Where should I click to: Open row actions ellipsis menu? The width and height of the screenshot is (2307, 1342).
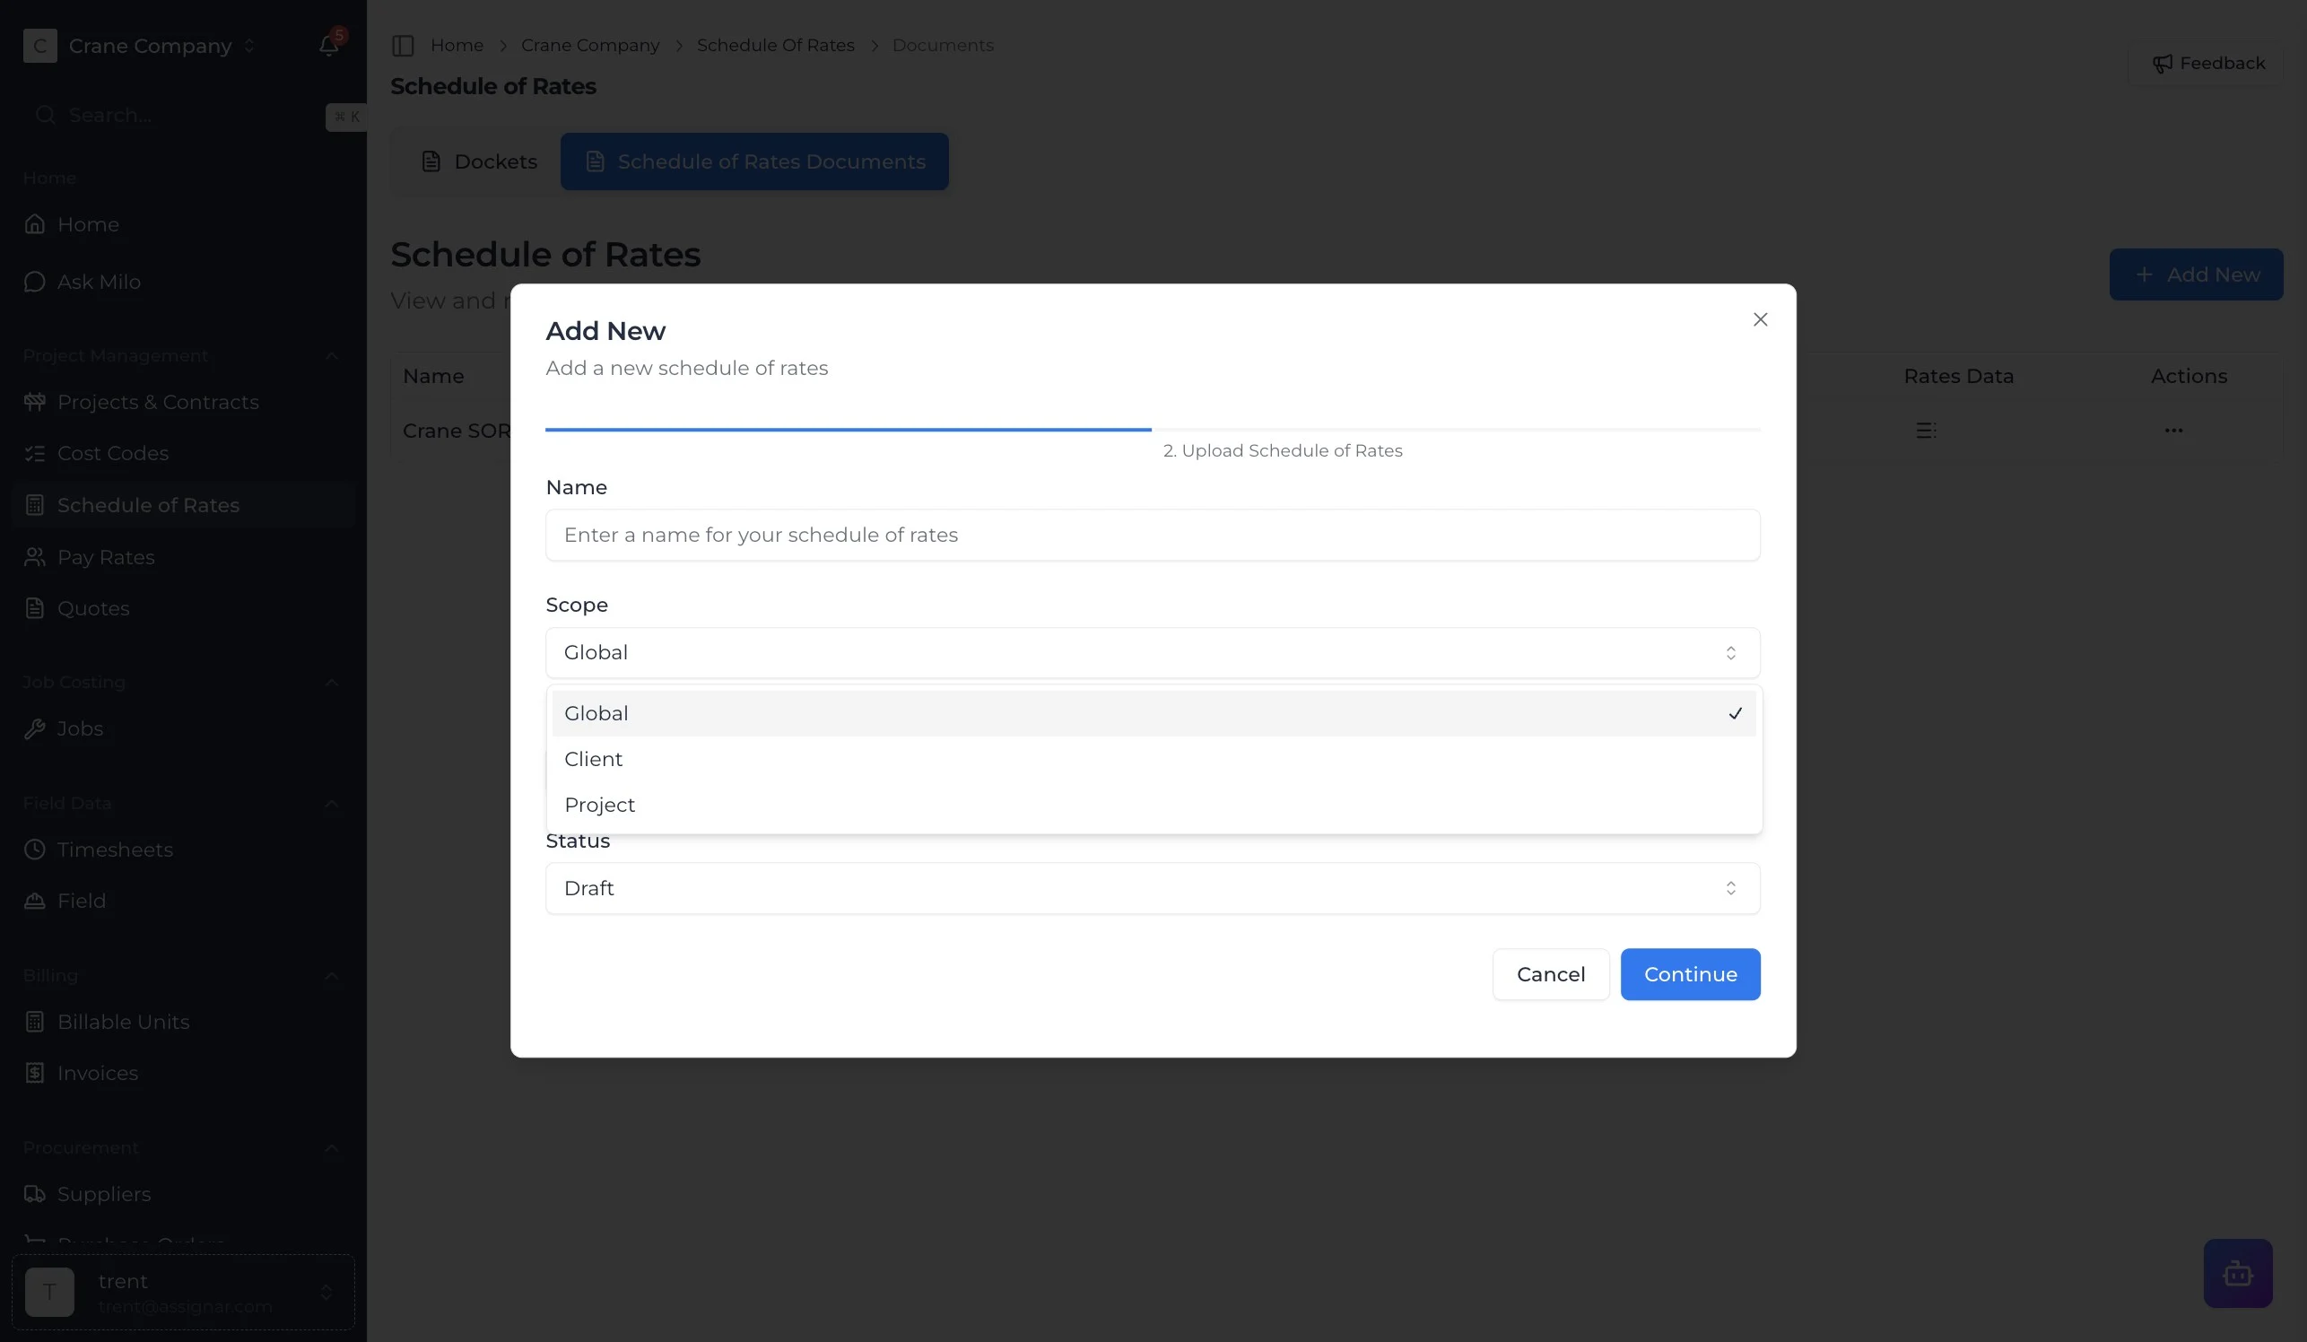coord(2172,431)
